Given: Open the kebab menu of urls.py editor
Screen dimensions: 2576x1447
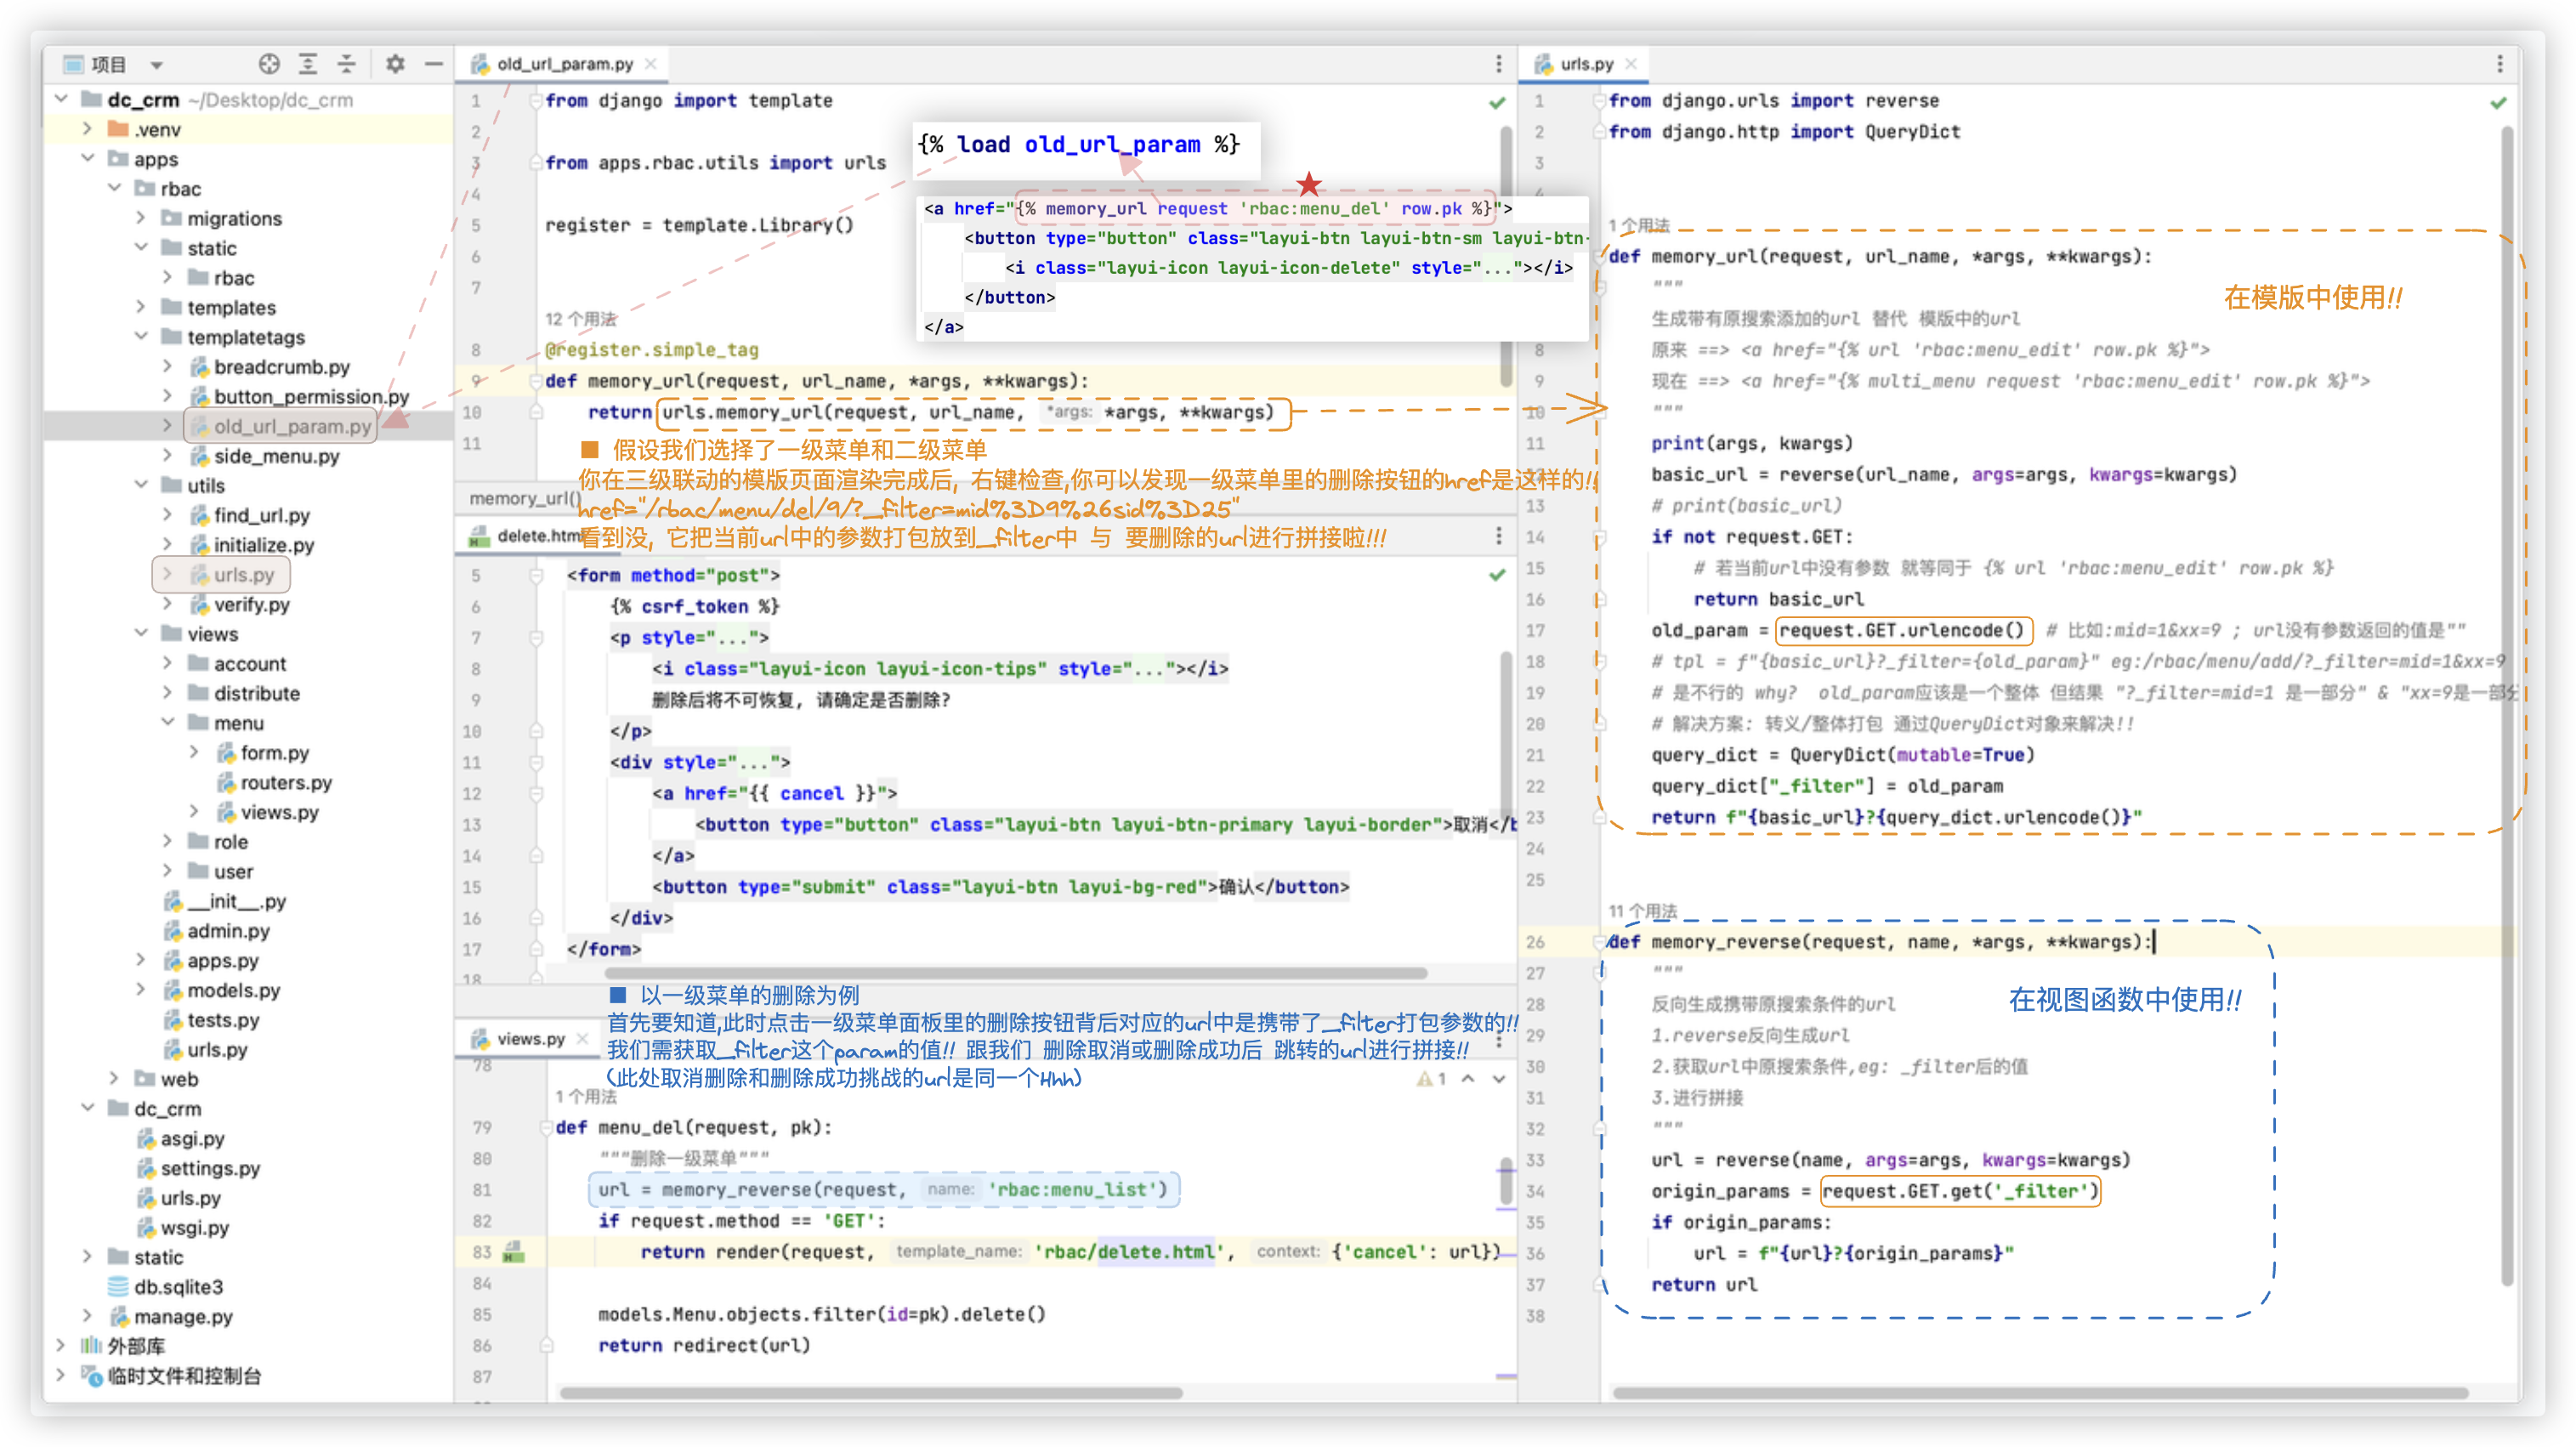Looking at the screenshot, I should (2500, 64).
